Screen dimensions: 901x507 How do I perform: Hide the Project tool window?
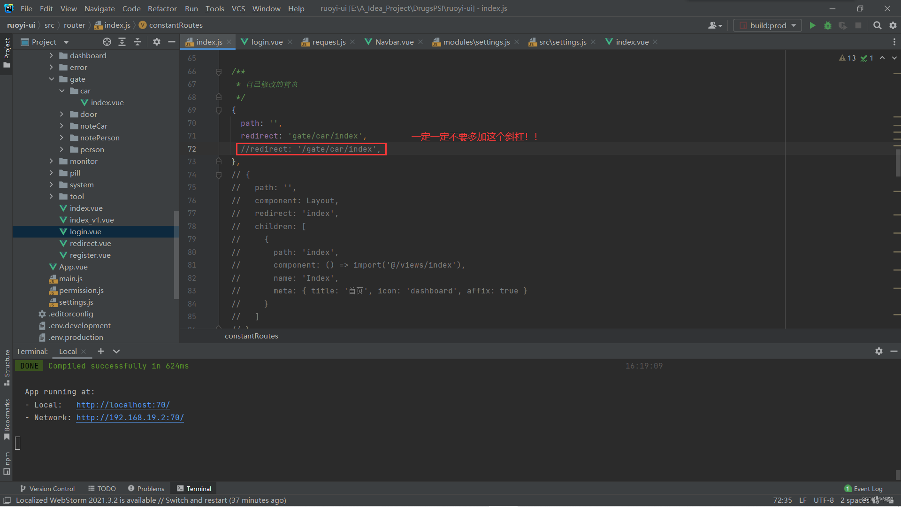172,42
